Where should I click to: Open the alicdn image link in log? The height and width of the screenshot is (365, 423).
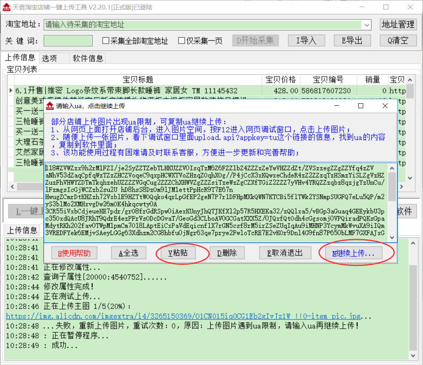(183, 316)
